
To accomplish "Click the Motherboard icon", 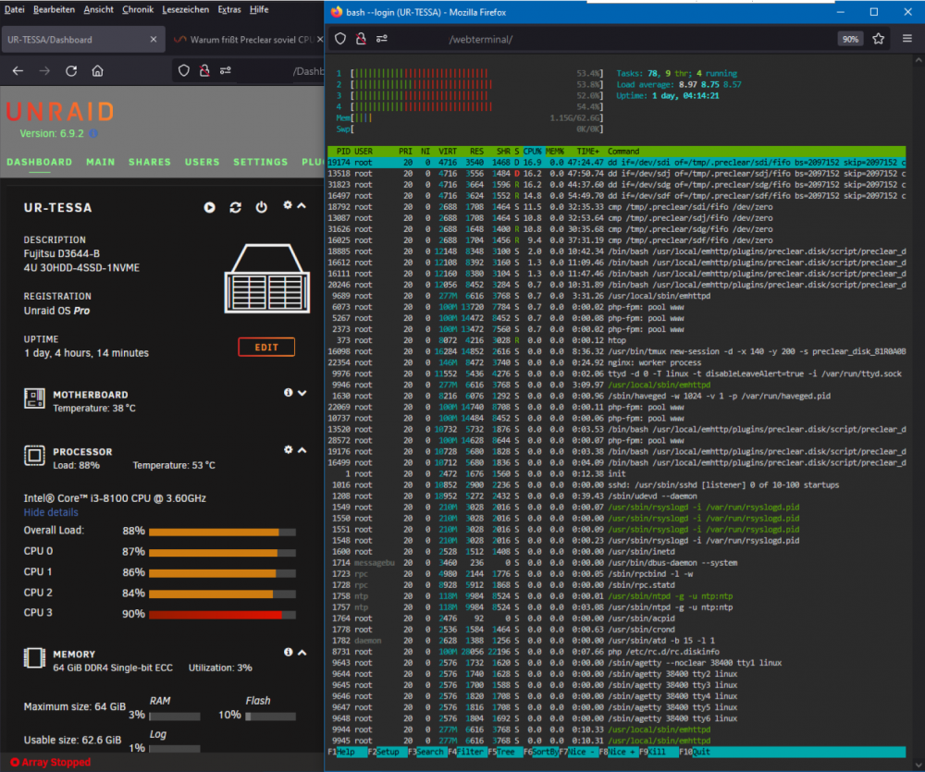I will click(x=34, y=398).
